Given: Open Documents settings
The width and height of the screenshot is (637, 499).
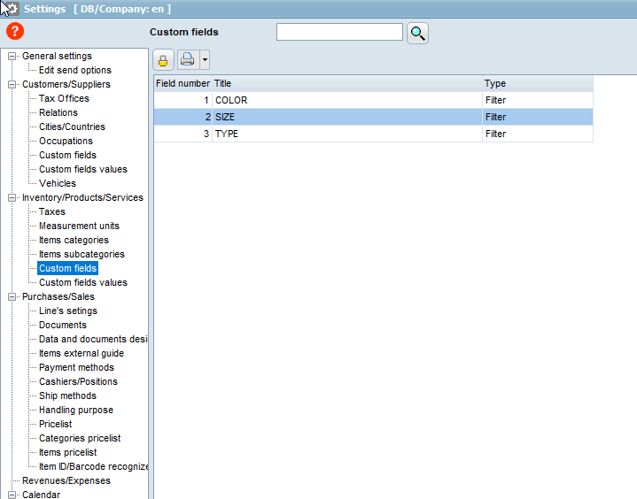Looking at the screenshot, I should pyautogui.click(x=63, y=325).
